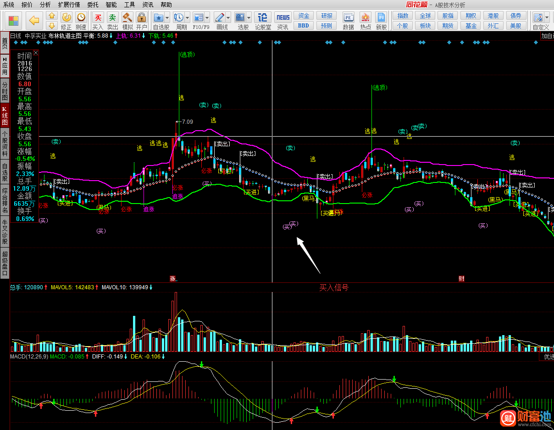The image size is (554, 430).
Task: Click the yellow up arrow icon
Action: point(52,16)
